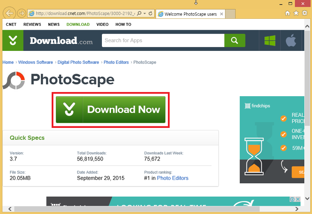This screenshot has width=312, height=214.
Task: Click date added September 29, 2015
Action: point(100,178)
